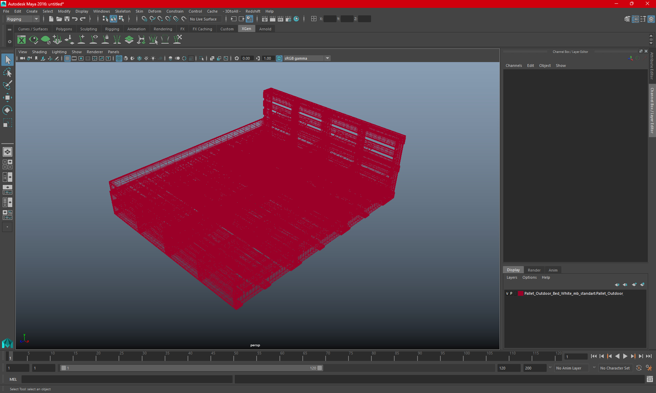
Task: Click the XGen clear preview leaf icon
Action: [45, 40]
